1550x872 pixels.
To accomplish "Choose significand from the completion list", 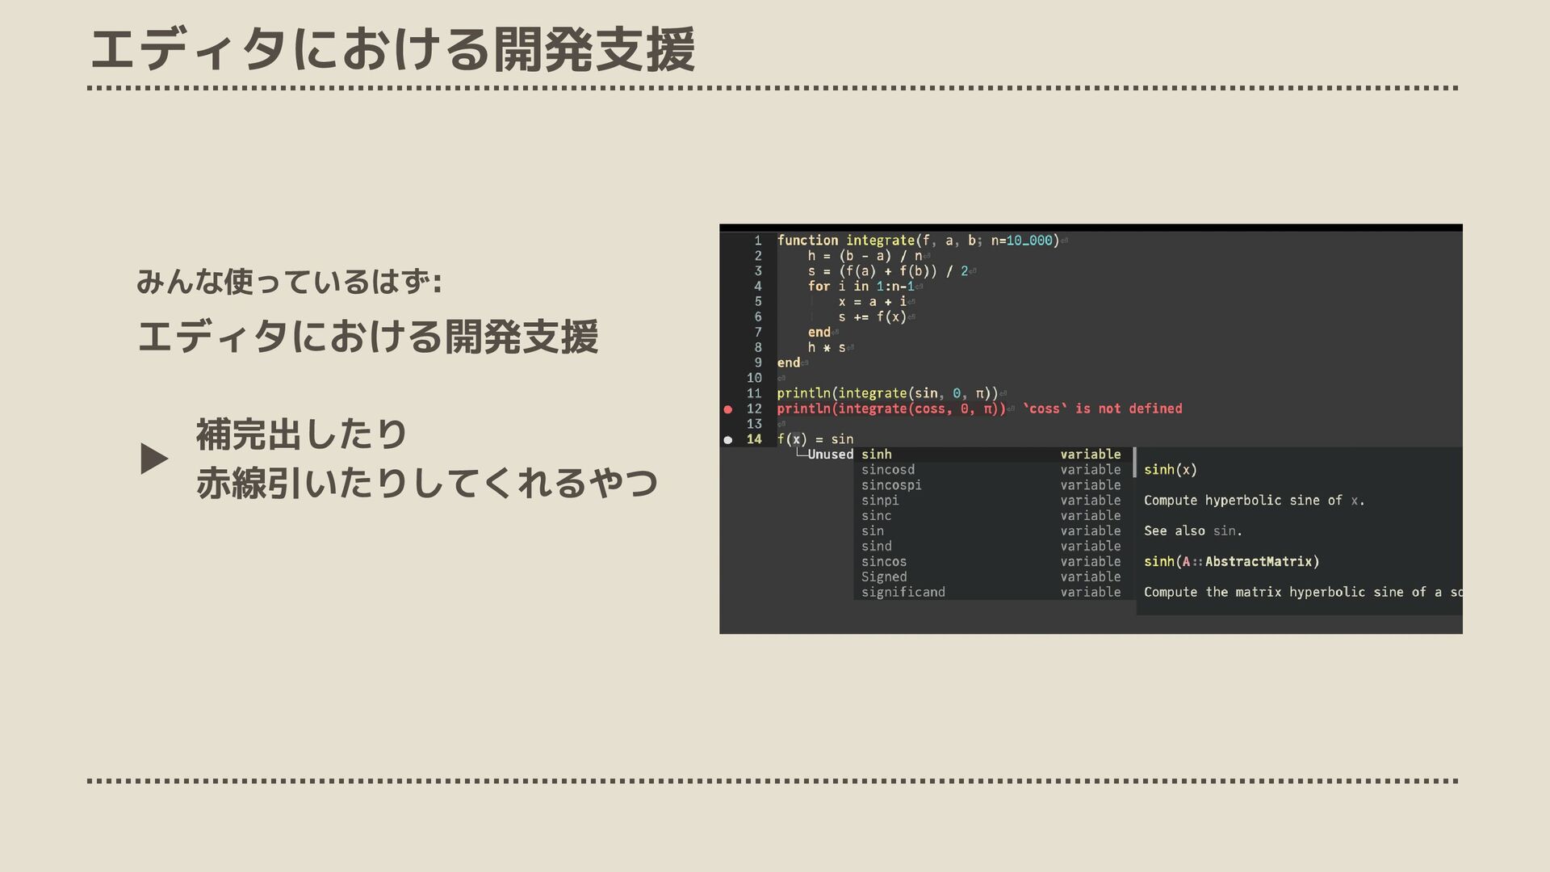I will coord(903,593).
